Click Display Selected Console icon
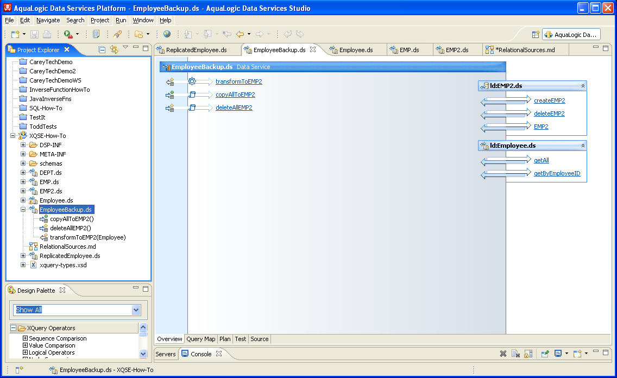This screenshot has width=617, height=378. tap(558, 354)
